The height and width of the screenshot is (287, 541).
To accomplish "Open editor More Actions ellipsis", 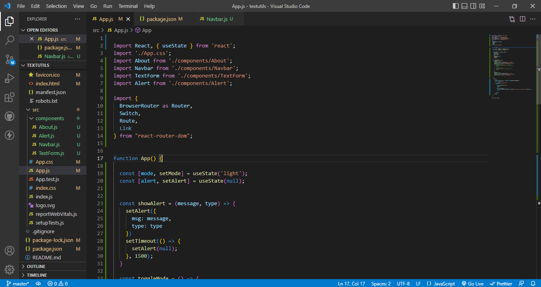I will (533, 19).
